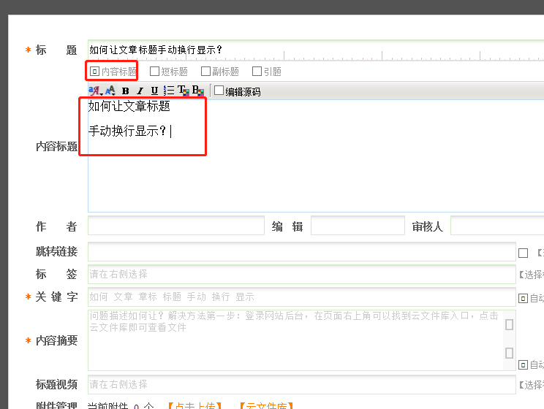The width and height of the screenshot is (544, 409).
Task: Apply underline formatting with the U icon
Action: pyautogui.click(x=154, y=91)
